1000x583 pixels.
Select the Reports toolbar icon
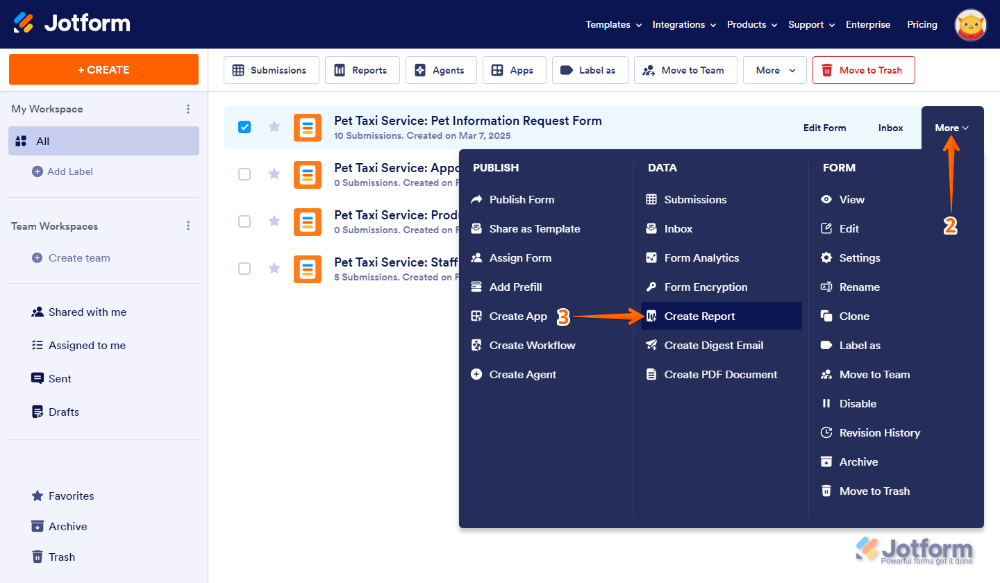tap(362, 69)
